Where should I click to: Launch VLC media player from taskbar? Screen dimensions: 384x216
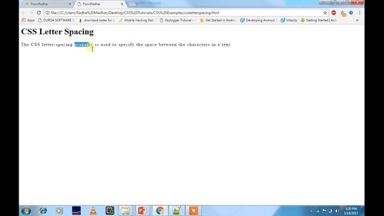(x=93, y=211)
